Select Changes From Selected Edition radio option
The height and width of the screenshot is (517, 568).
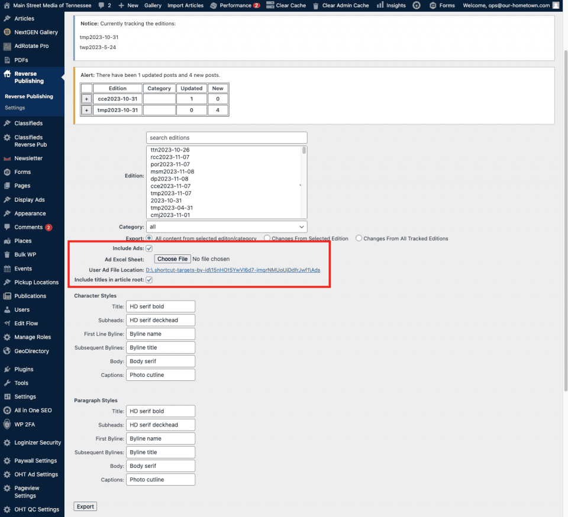pyautogui.click(x=267, y=238)
